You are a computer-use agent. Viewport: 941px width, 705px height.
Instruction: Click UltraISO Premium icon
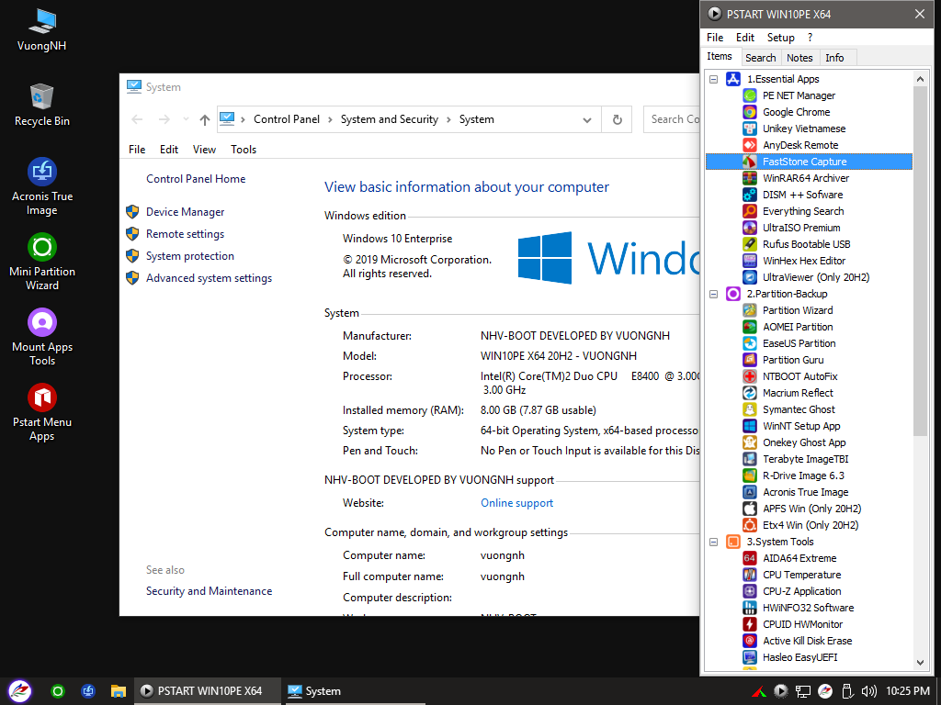point(750,228)
